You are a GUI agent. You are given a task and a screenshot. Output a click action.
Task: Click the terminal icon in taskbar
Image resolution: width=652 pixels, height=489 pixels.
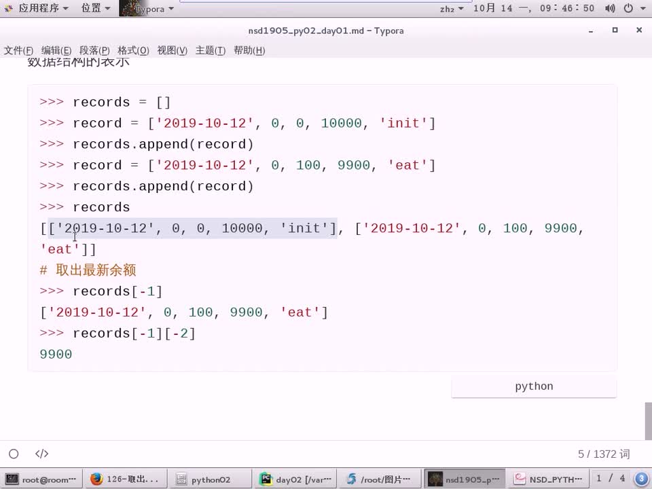12,479
